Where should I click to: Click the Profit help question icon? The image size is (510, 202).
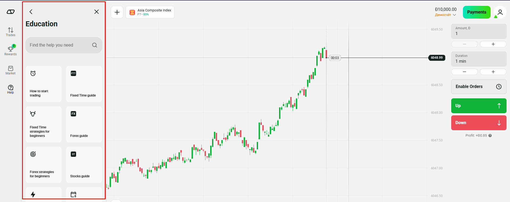click(490, 136)
